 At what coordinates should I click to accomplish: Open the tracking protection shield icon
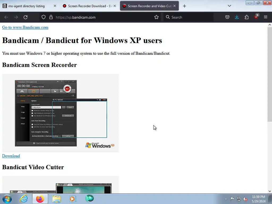coord(44,17)
